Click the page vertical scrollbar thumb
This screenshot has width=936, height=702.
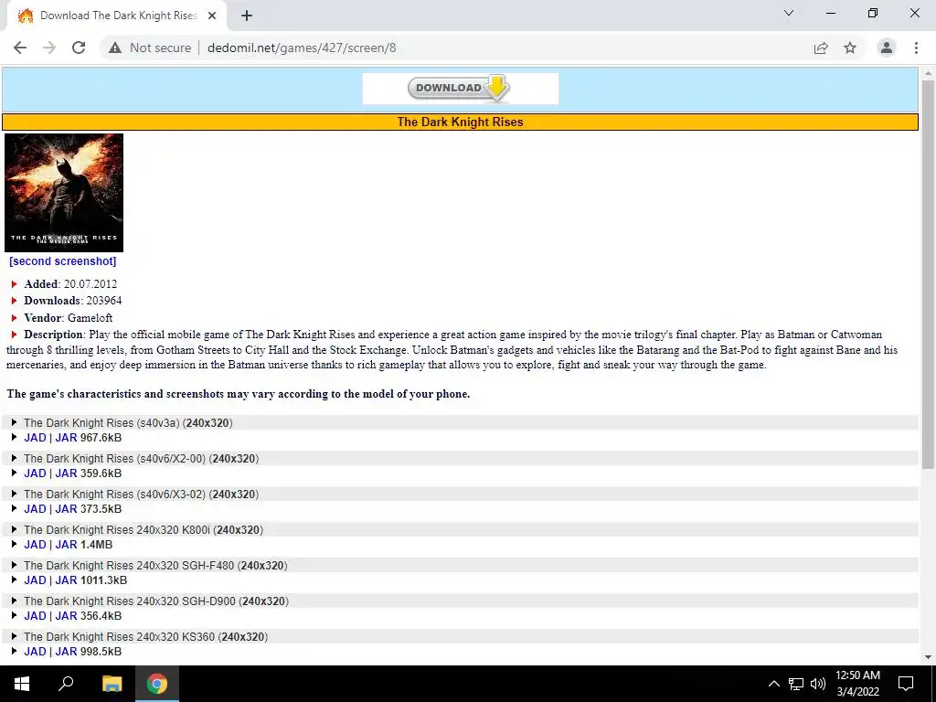click(928, 274)
